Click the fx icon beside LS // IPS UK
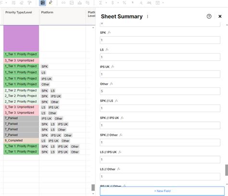Viewport: 228px width, 196px height. 120,152
